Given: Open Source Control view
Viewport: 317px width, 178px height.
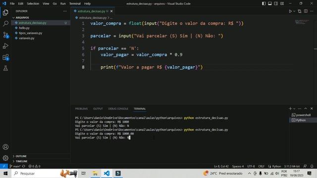Looking at the screenshot, I should (5, 35).
